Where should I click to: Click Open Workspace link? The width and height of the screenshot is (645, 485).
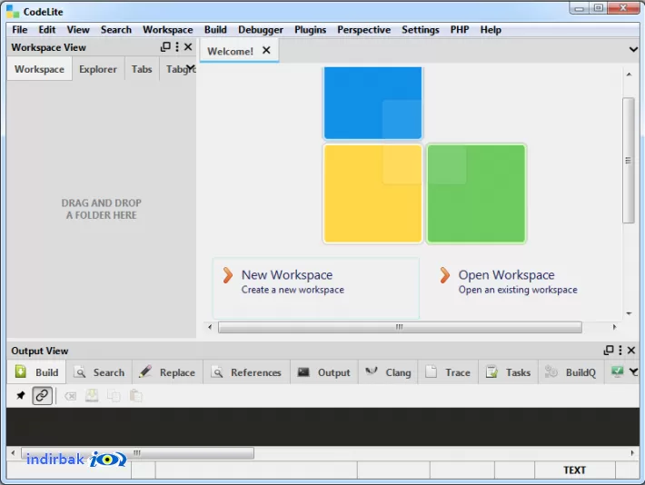click(506, 274)
